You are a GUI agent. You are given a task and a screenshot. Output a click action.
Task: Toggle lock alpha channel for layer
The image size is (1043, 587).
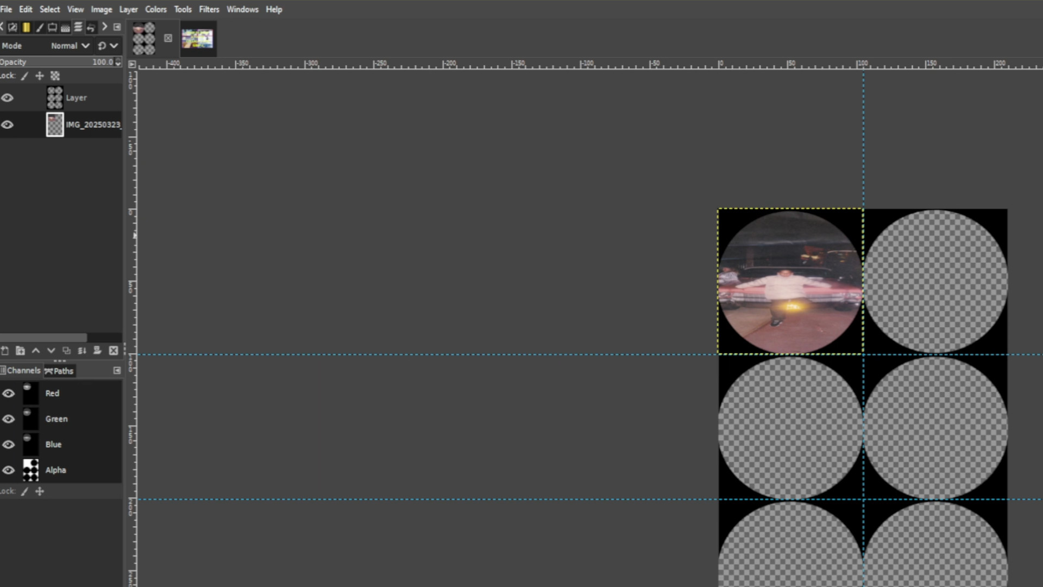[x=55, y=76]
